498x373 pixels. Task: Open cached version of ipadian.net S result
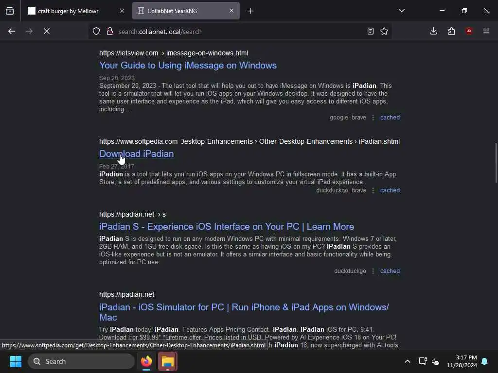coord(390,271)
